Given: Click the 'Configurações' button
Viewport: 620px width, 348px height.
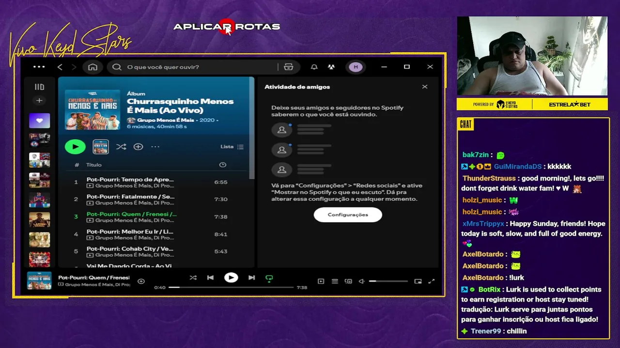Looking at the screenshot, I should (348, 215).
